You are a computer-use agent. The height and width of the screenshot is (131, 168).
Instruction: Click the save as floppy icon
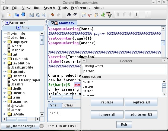point(44,15)
